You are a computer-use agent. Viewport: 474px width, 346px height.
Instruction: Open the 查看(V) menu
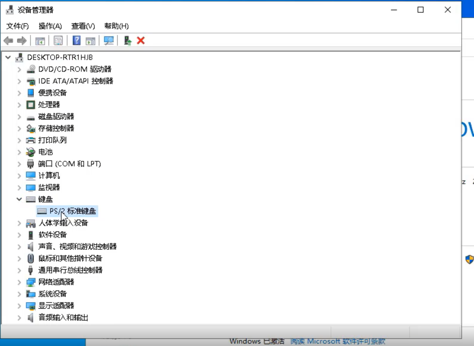point(83,26)
